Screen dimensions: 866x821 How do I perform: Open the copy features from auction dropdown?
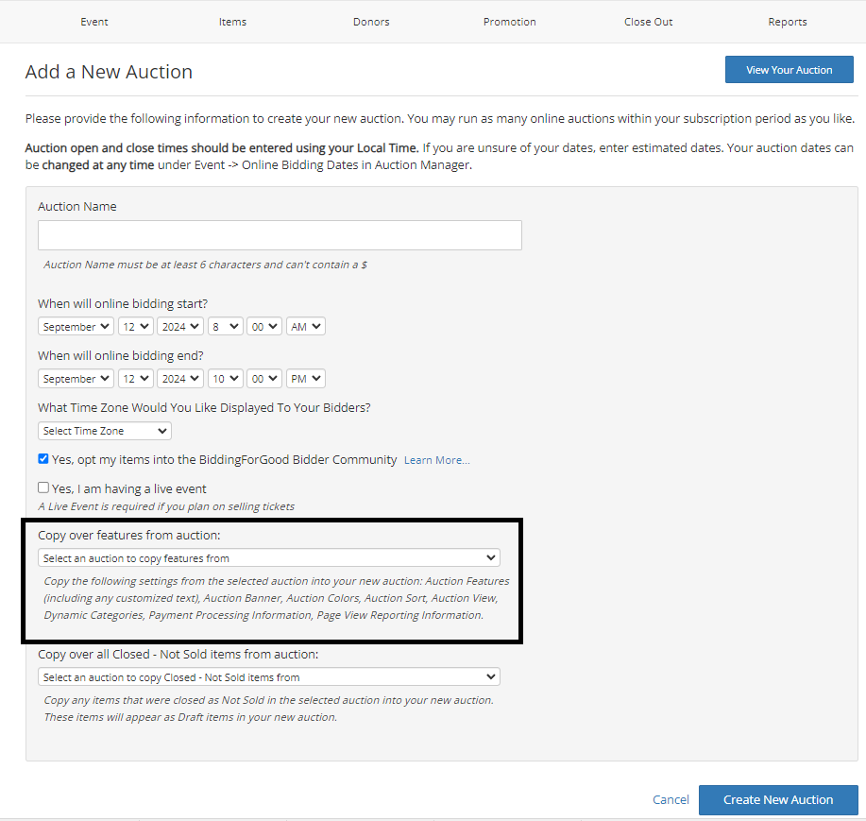point(269,557)
